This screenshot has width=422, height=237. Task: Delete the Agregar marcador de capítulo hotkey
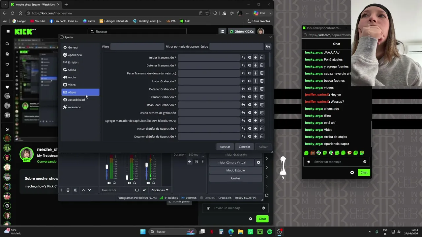(x=262, y=120)
